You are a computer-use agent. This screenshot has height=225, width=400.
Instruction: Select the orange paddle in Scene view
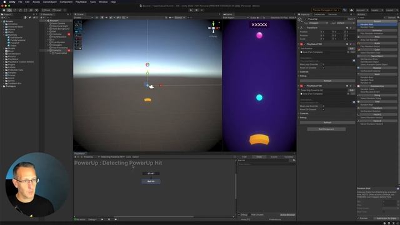(147, 100)
